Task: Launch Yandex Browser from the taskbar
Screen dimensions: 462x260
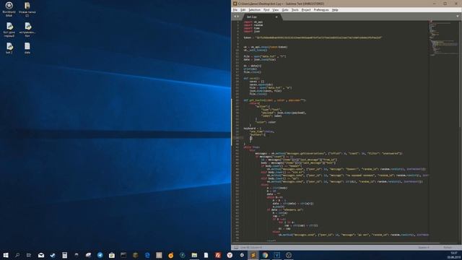Action: coord(230,255)
